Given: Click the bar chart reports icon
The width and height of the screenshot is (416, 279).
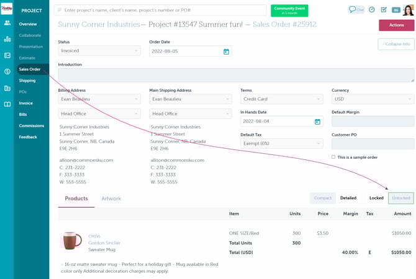Looking at the screenshot, I should 7,39.
